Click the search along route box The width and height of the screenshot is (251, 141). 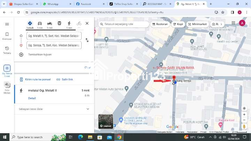pos(123,24)
